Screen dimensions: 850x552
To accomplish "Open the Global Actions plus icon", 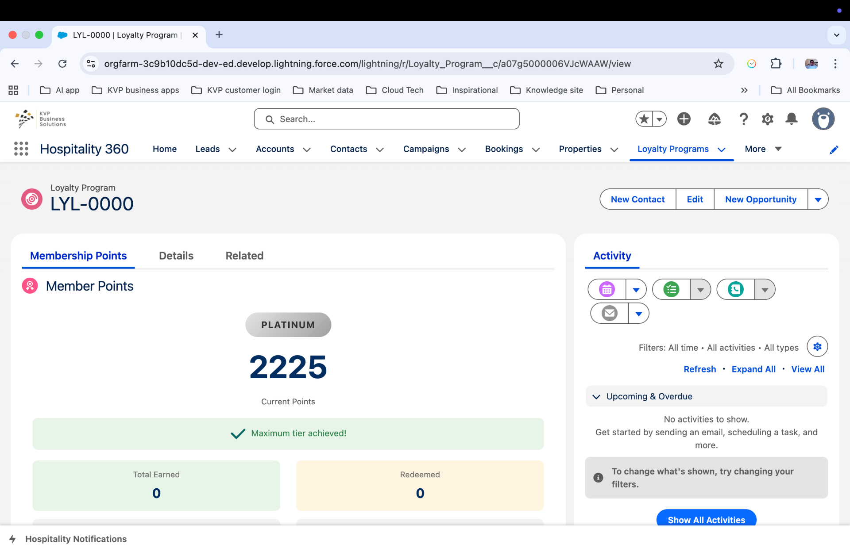I will [684, 119].
